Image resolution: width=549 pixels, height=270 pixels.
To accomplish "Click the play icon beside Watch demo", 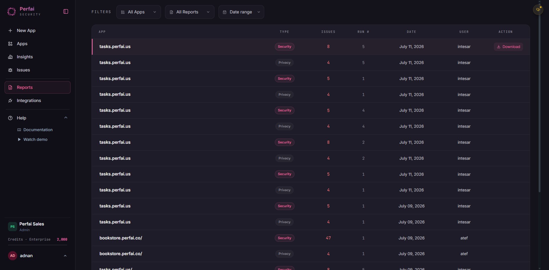I will tap(19, 139).
